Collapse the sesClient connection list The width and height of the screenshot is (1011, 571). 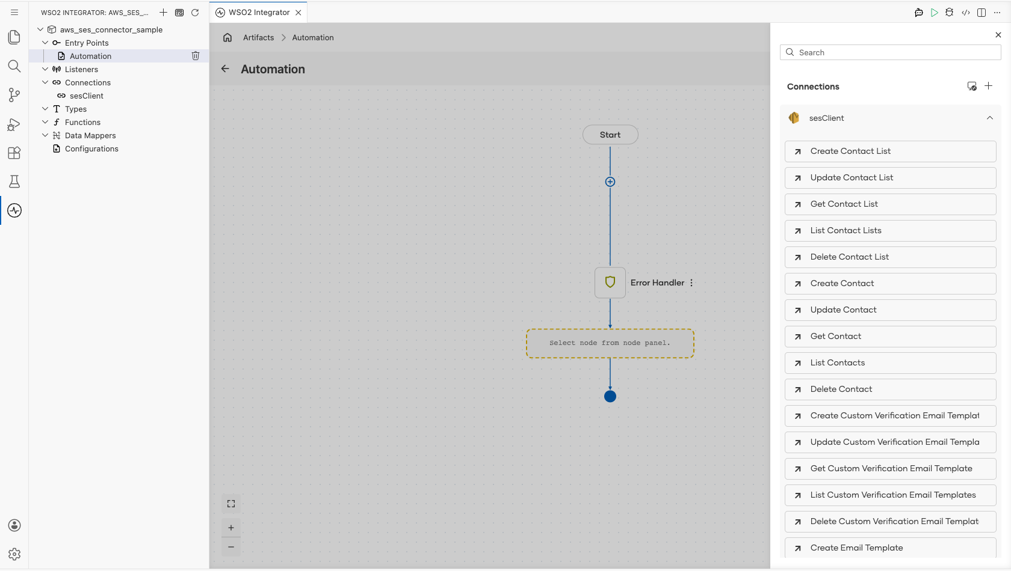pyautogui.click(x=990, y=118)
